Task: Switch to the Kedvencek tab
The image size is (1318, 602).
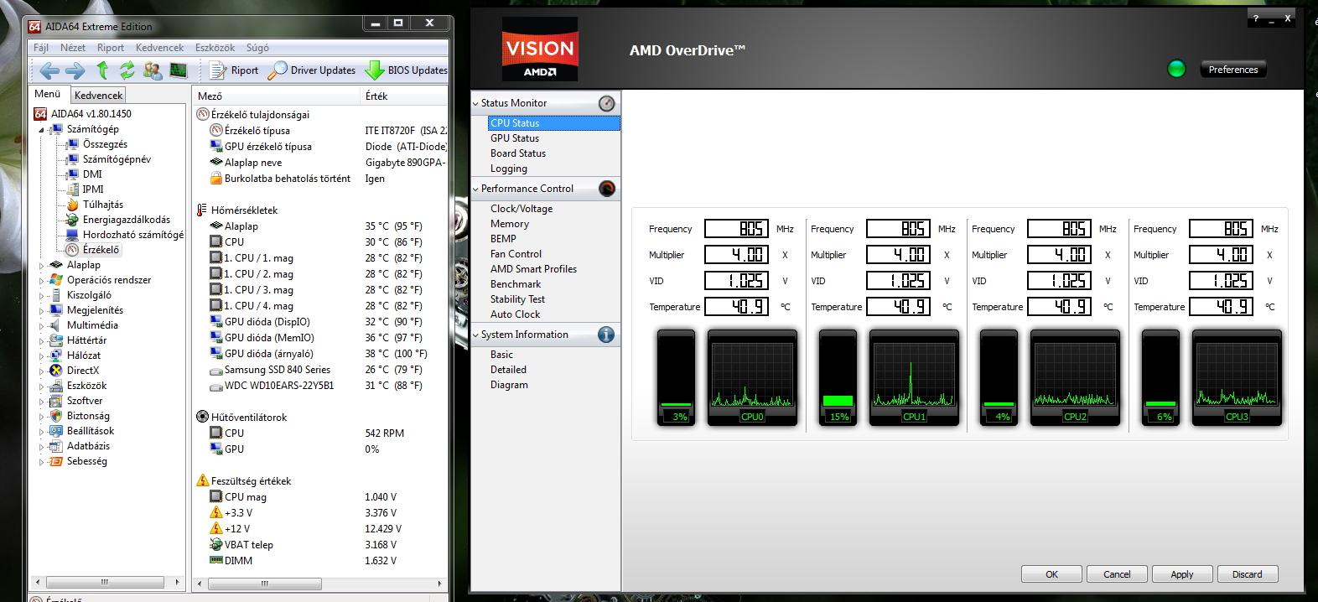Action: pyautogui.click(x=98, y=96)
